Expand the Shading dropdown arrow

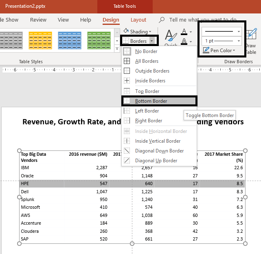tap(150, 32)
